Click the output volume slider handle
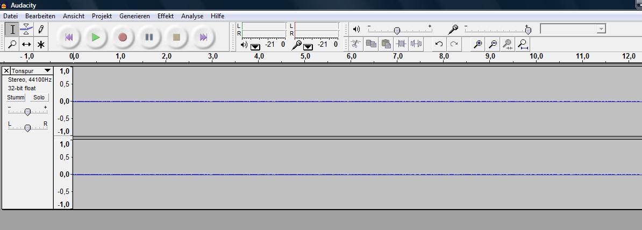 pyautogui.click(x=397, y=31)
